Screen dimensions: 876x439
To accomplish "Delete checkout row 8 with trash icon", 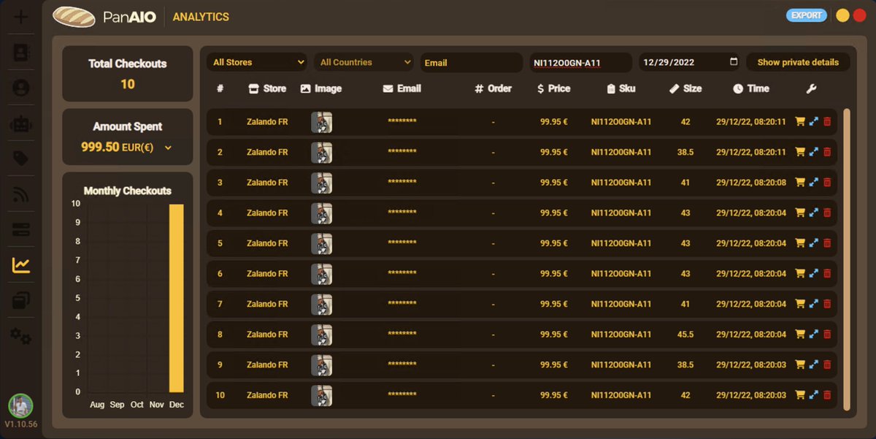I will click(x=827, y=335).
